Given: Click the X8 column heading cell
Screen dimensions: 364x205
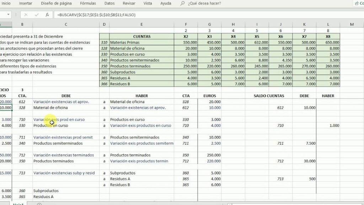Looking at the screenshot, I should 328,37.
